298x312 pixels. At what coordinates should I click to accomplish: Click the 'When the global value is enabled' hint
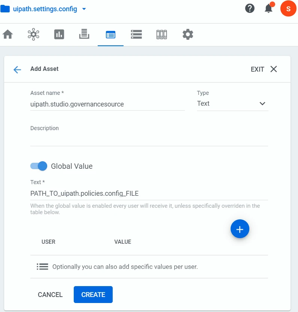click(145, 209)
